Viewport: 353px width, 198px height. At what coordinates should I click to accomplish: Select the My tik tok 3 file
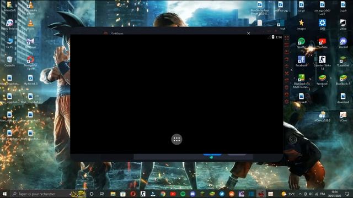click(30, 80)
